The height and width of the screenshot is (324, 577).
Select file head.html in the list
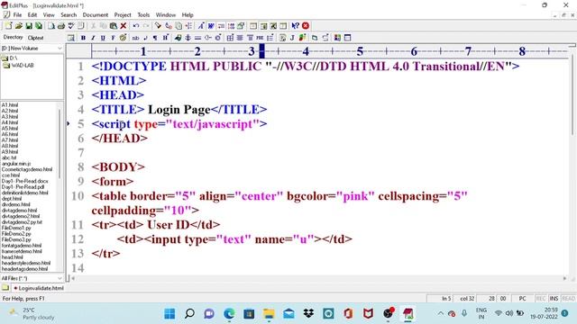(12, 257)
